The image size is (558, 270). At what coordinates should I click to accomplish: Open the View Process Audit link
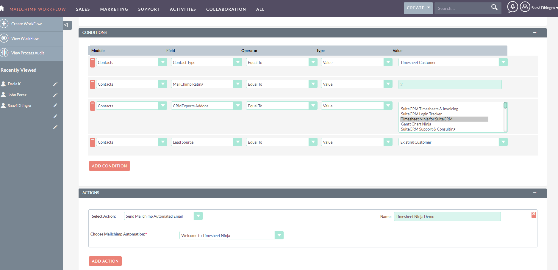pos(28,53)
